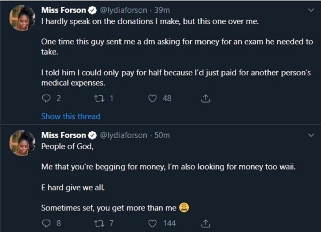This screenshot has height=232, width=321.
Task: Open the tweet text starting "People of God"
Action: (x=63, y=146)
